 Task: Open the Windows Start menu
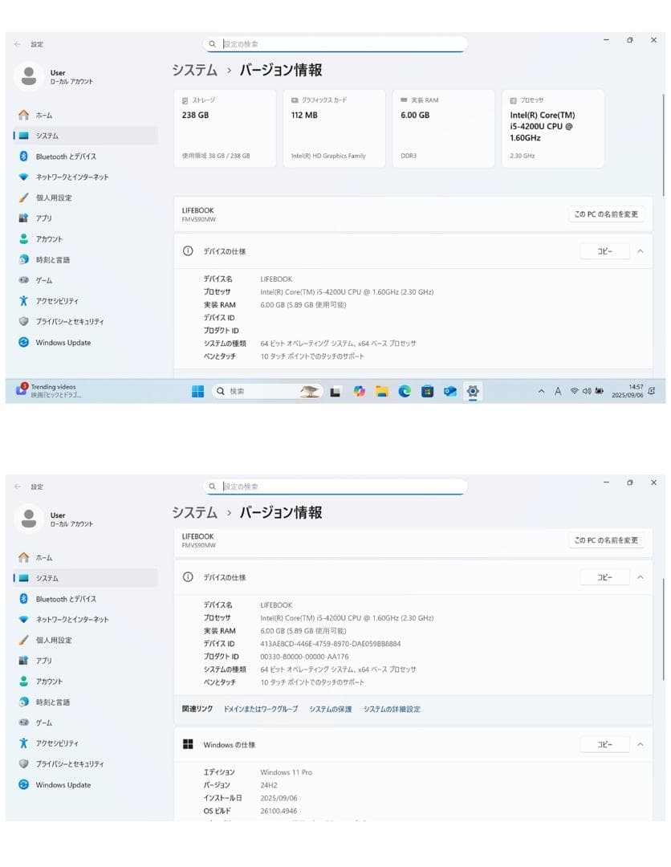click(x=197, y=391)
